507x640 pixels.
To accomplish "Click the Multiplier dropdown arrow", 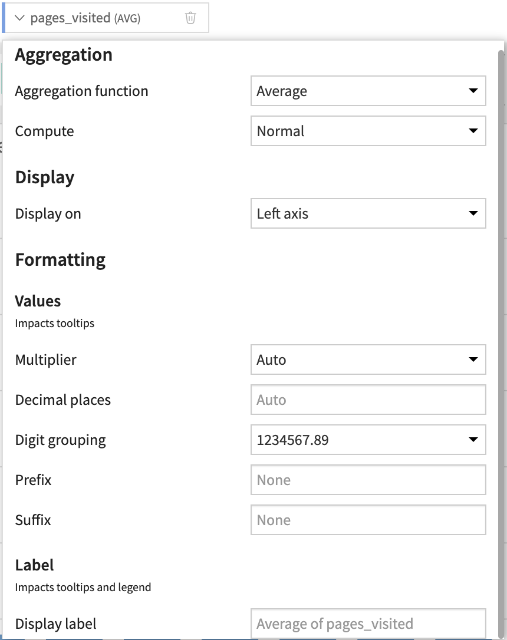I will click(x=473, y=359).
